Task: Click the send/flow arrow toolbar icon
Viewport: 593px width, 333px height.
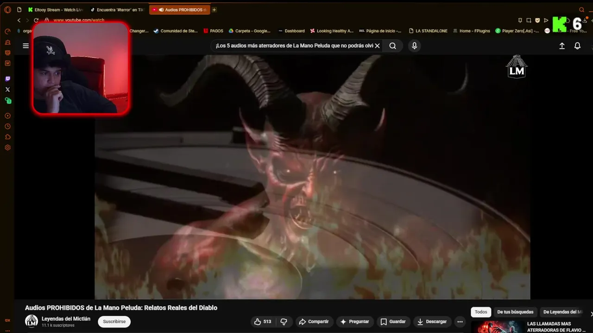Action: (546, 20)
